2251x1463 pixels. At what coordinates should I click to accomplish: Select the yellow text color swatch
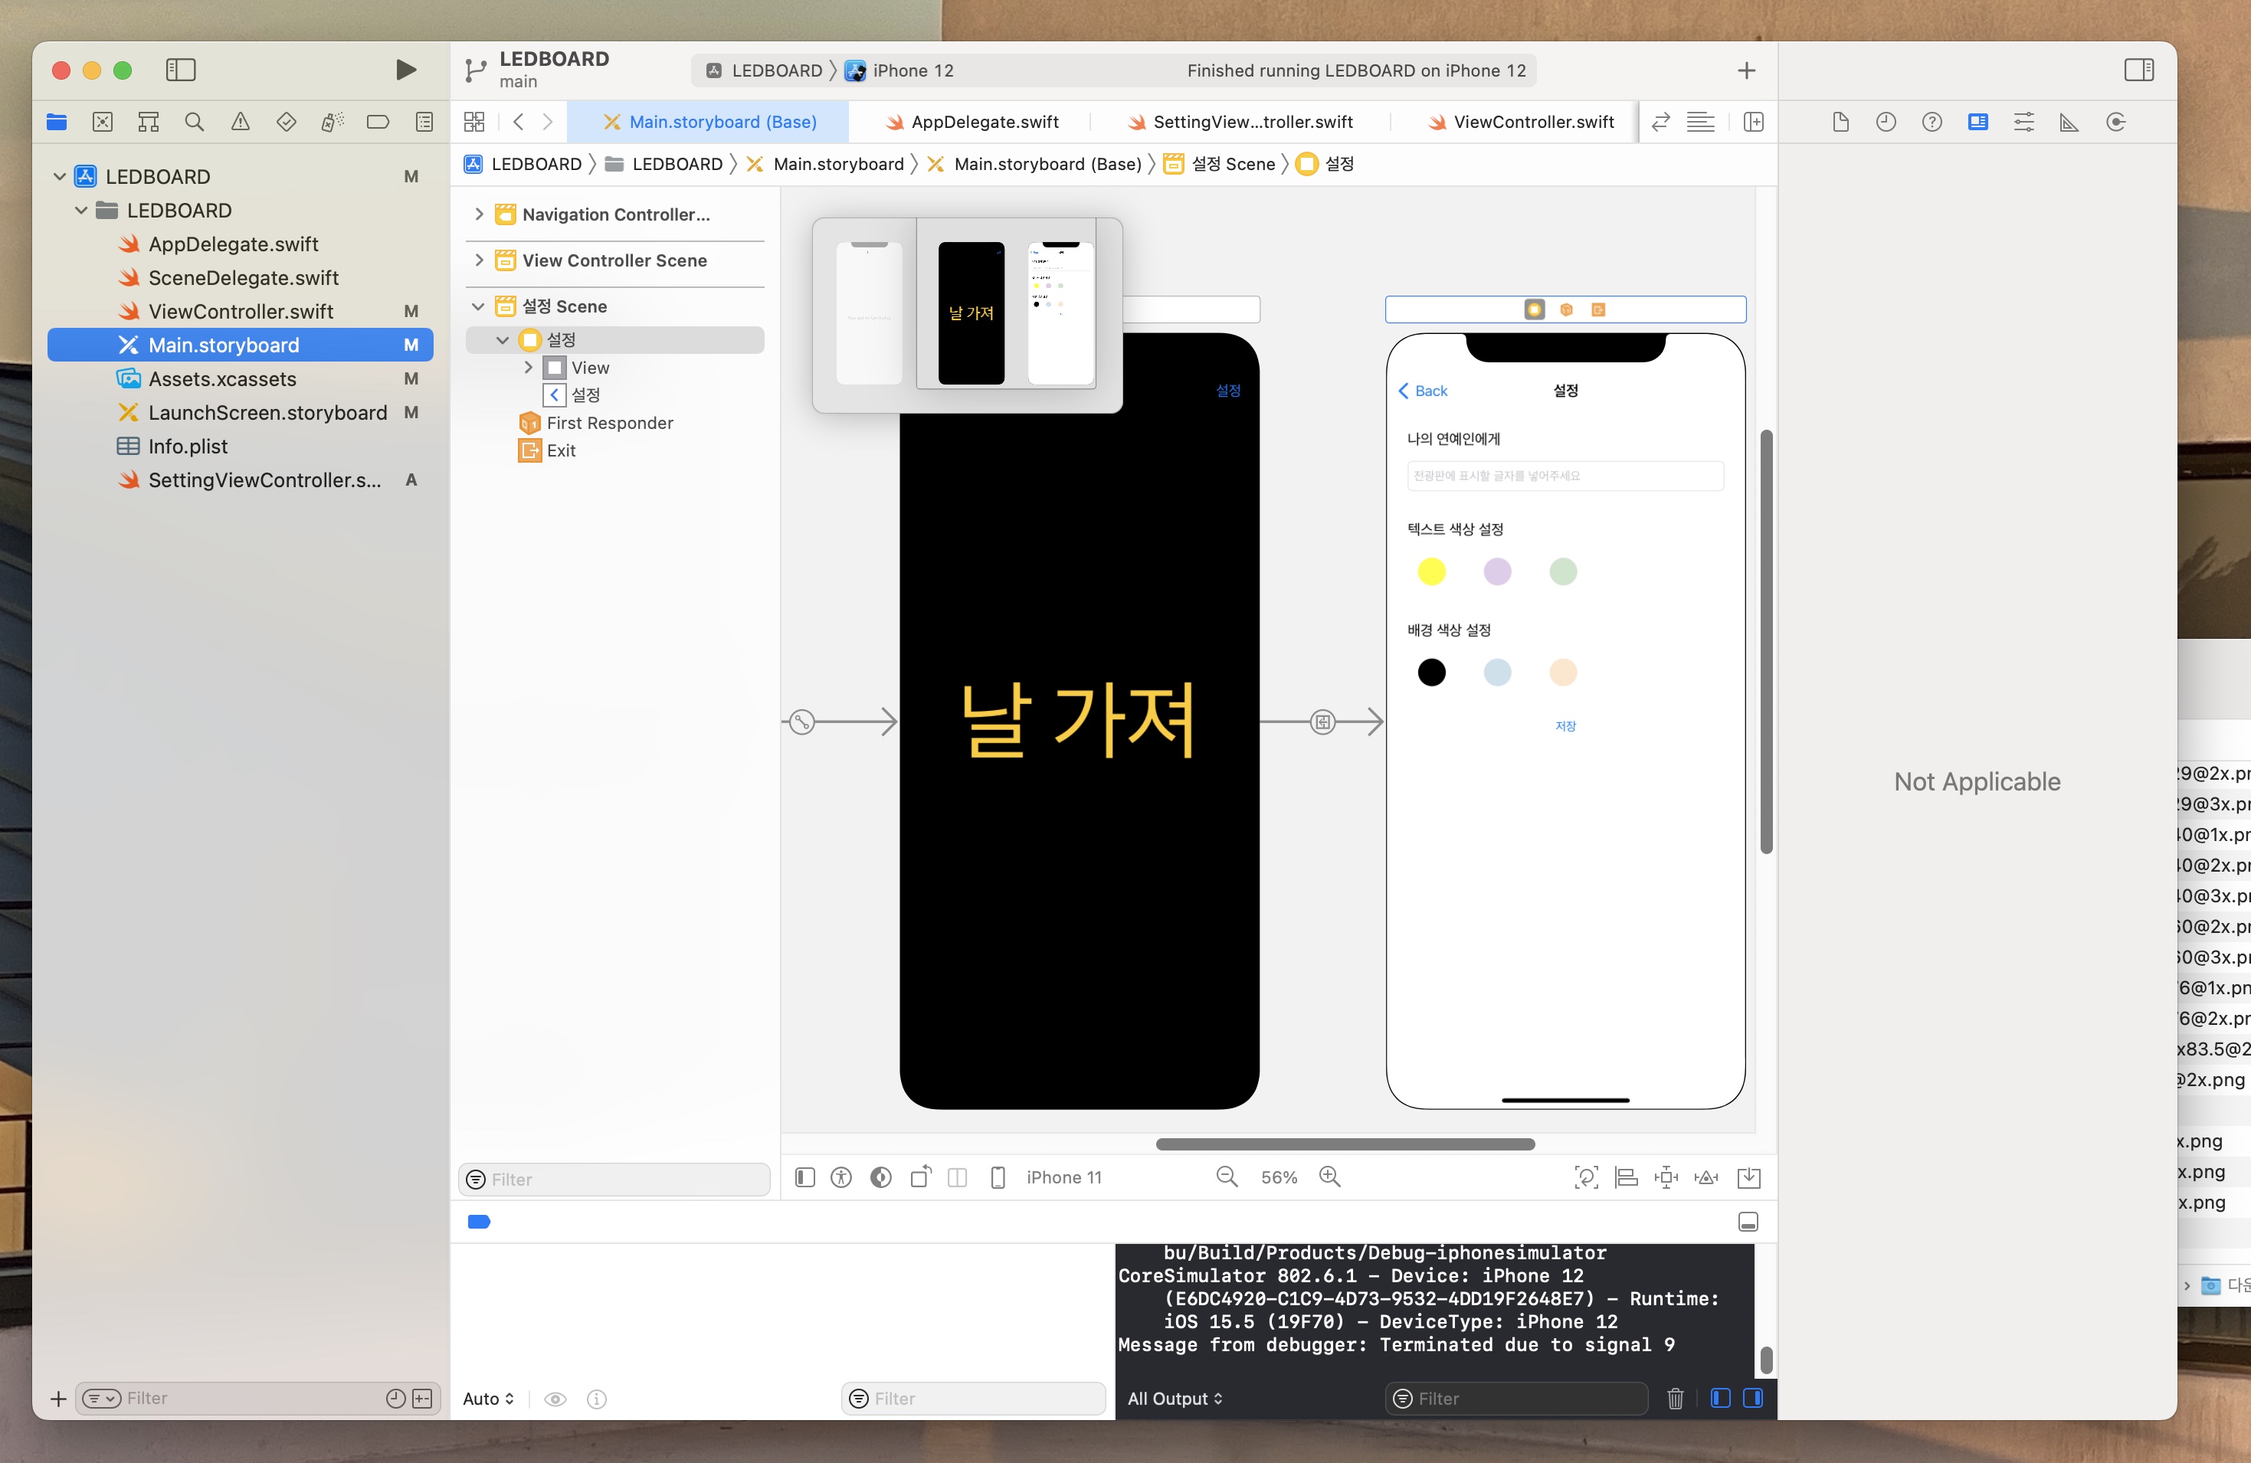(1431, 572)
